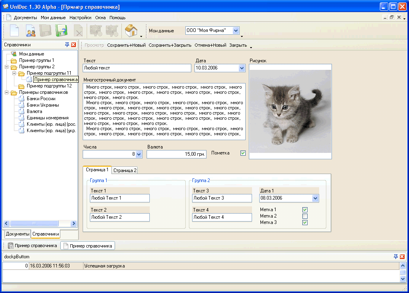
Task: Click the document with users toolbar icon
Action: tap(31, 31)
